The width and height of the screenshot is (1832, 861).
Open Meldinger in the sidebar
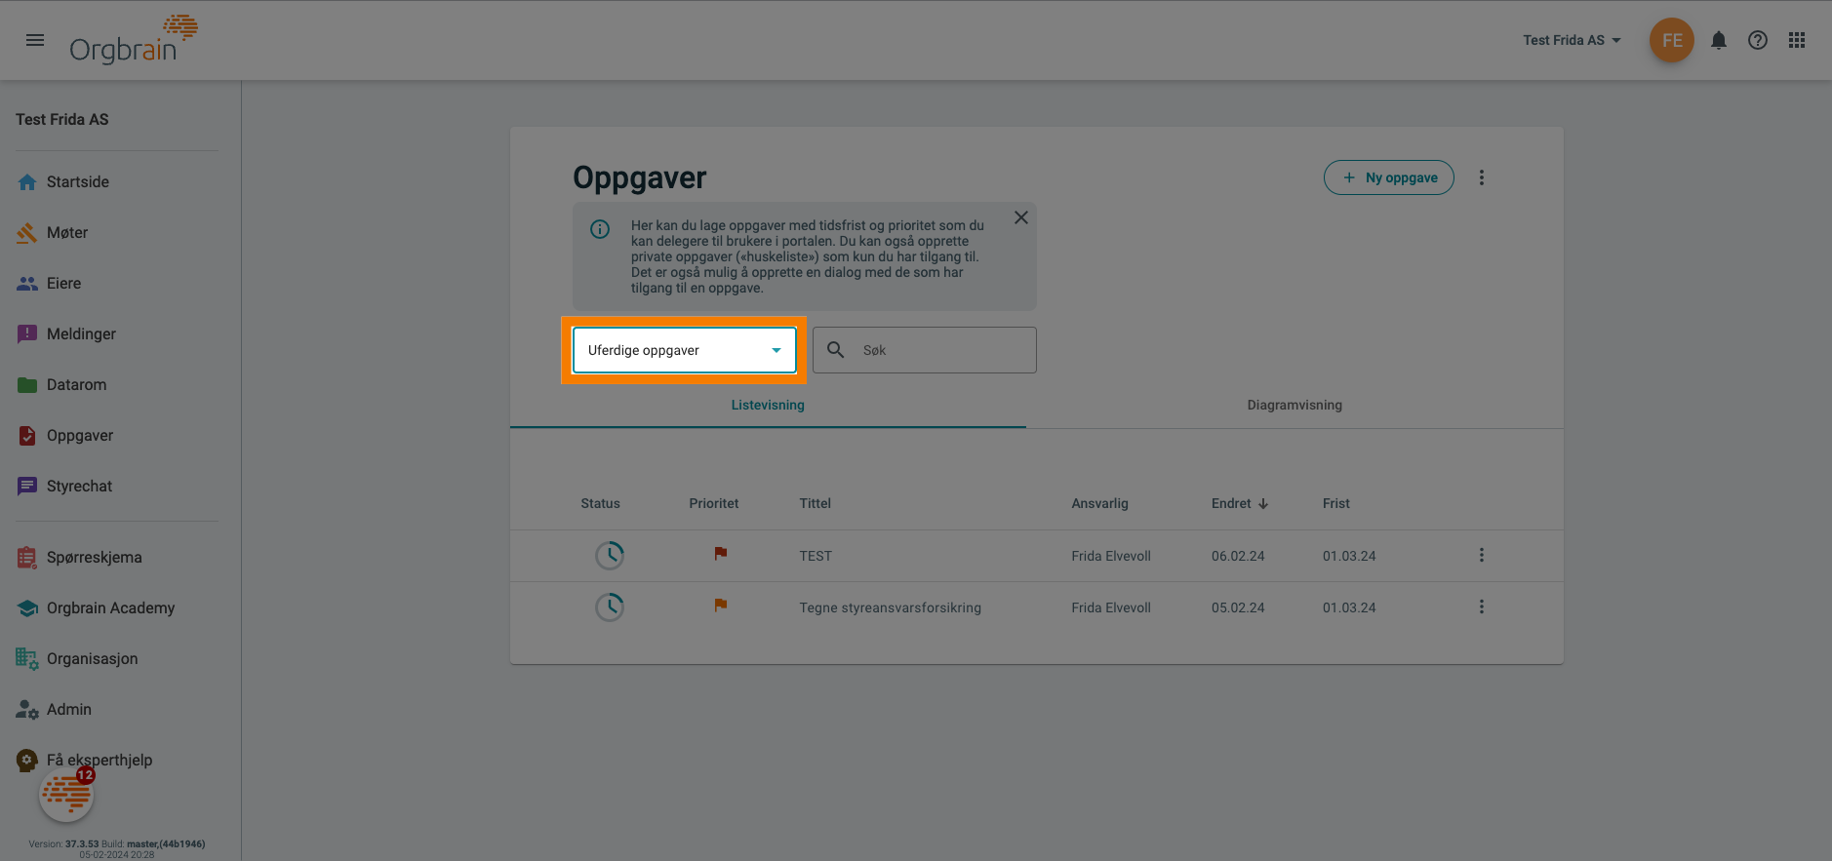[81, 333]
